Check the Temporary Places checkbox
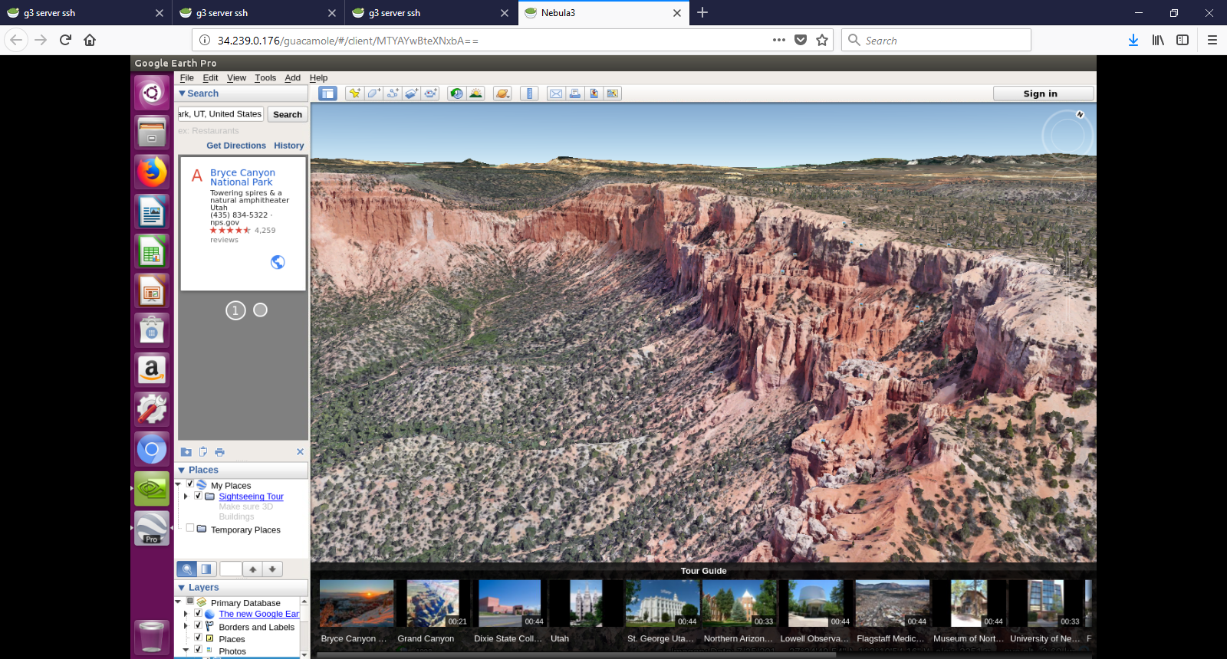Viewport: 1227px width, 659px height. pyautogui.click(x=190, y=528)
